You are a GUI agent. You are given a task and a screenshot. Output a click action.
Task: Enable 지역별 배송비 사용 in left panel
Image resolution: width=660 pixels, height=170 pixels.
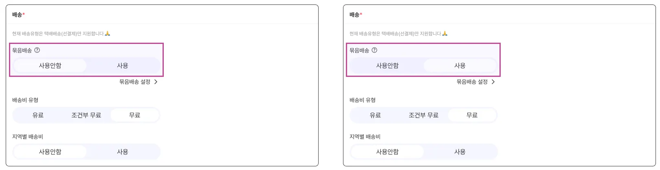click(123, 152)
